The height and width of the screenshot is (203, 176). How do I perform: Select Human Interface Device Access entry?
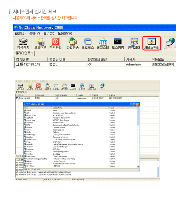[x=64, y=164]
